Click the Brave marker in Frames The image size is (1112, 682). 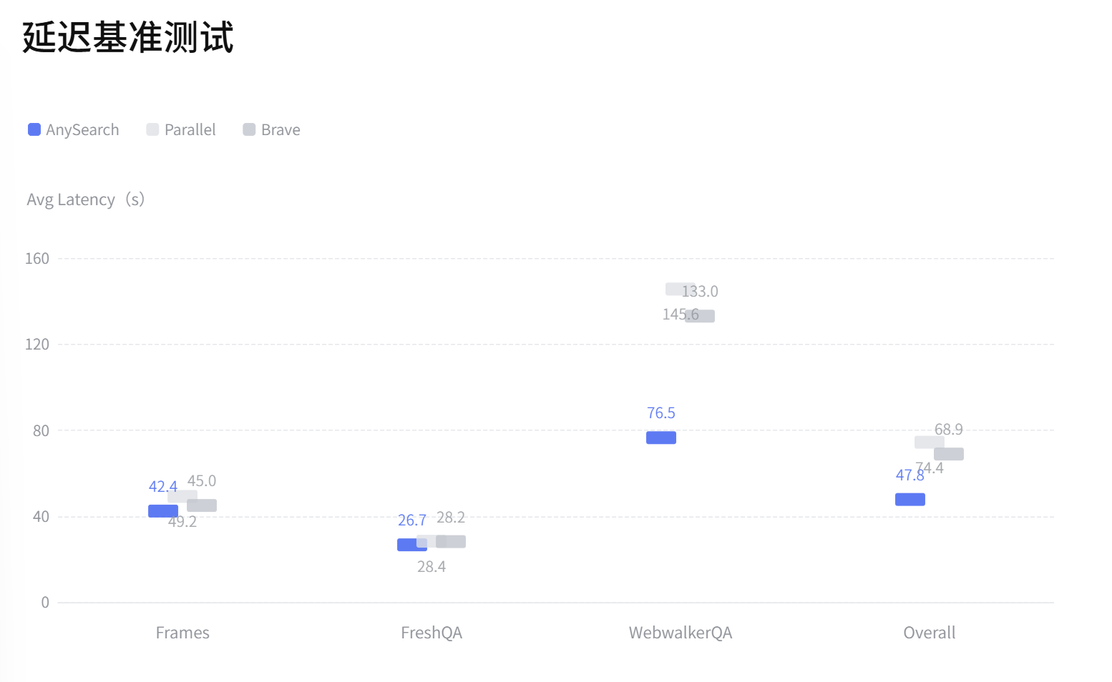point(202,505)
